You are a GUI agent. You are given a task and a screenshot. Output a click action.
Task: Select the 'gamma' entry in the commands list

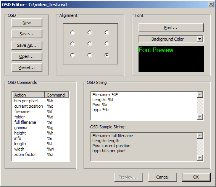click(40, 128)
